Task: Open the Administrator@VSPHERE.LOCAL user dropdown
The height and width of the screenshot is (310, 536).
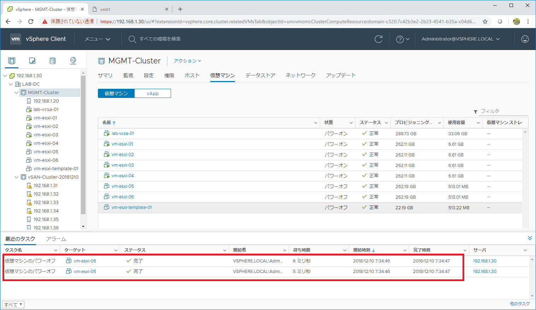Action: click(461, 39)
